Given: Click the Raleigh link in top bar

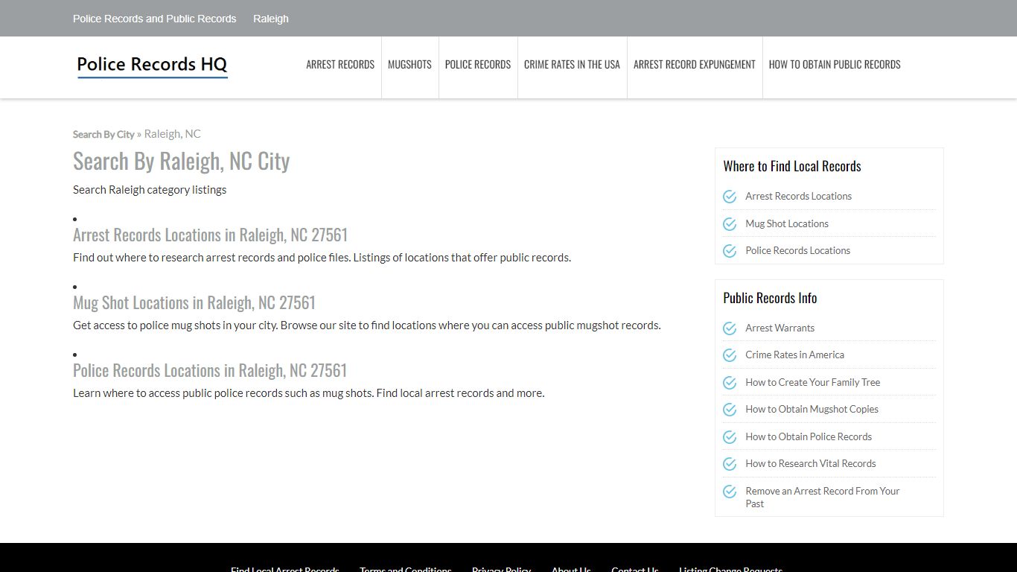Looking at the screenshot, I should [x=271, y=19].
